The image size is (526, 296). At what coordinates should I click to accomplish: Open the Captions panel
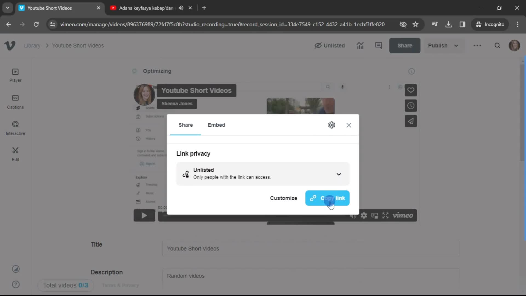tap(16, 102)
